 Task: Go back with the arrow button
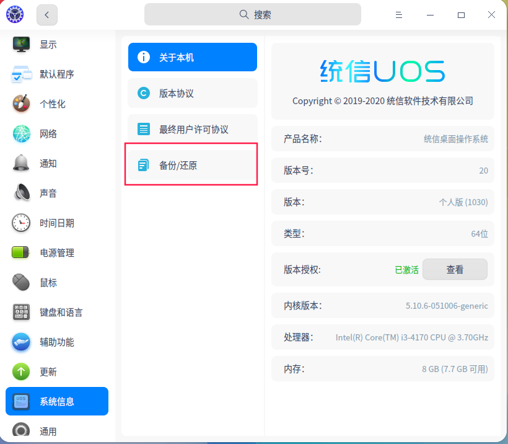click(x=47, y=15)
